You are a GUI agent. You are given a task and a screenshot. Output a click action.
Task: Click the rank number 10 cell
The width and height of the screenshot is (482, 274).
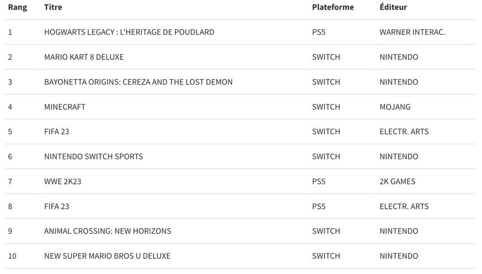(12, 256)
